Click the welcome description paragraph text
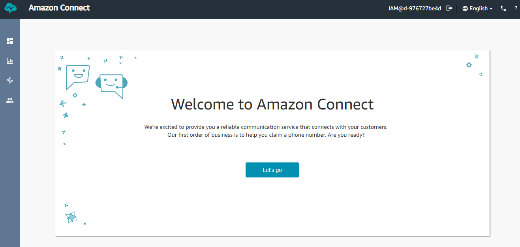The height and width of the screenshot is (247, 520). click(x=272, y=131)
